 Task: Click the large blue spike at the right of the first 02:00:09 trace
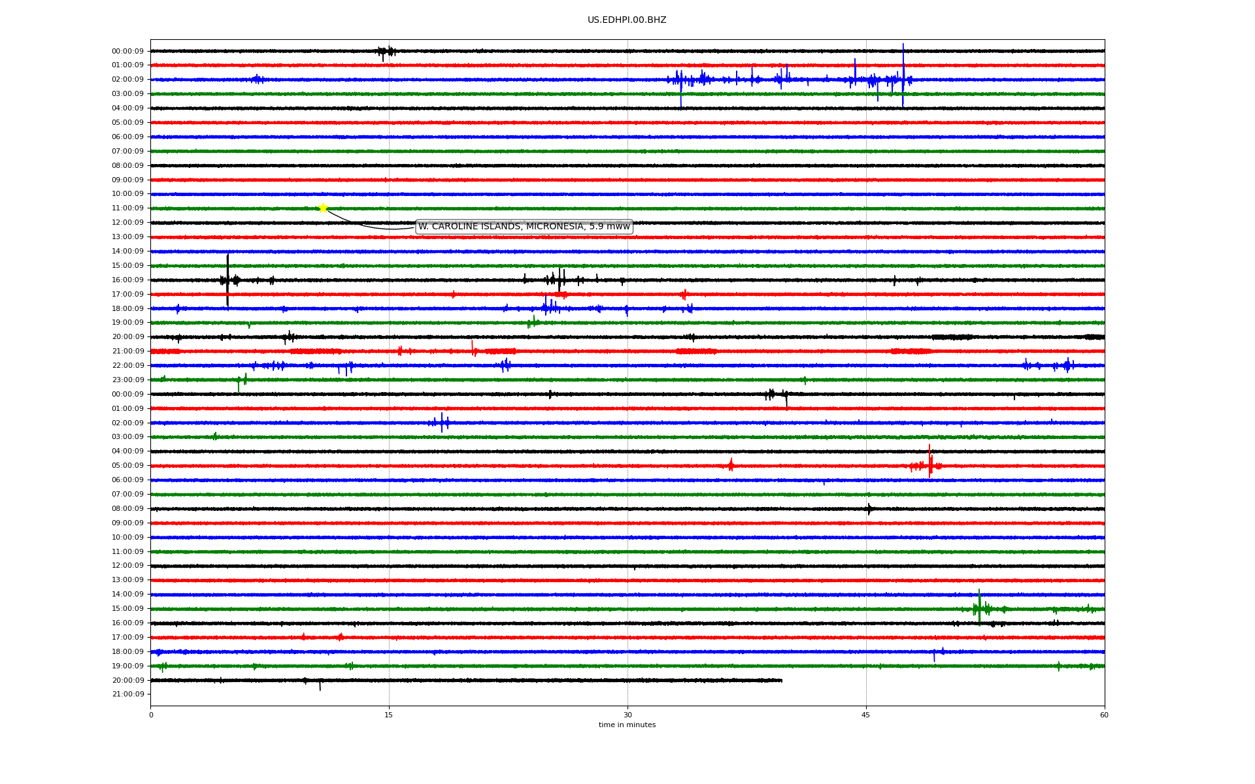[x=903, y=75]
